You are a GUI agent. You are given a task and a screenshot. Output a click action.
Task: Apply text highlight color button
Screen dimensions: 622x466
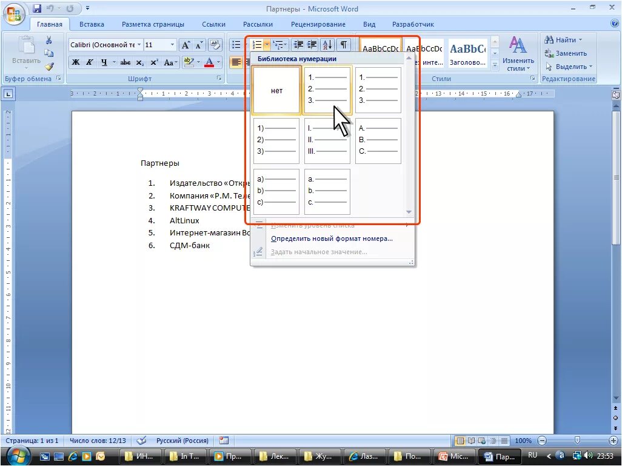188,62
